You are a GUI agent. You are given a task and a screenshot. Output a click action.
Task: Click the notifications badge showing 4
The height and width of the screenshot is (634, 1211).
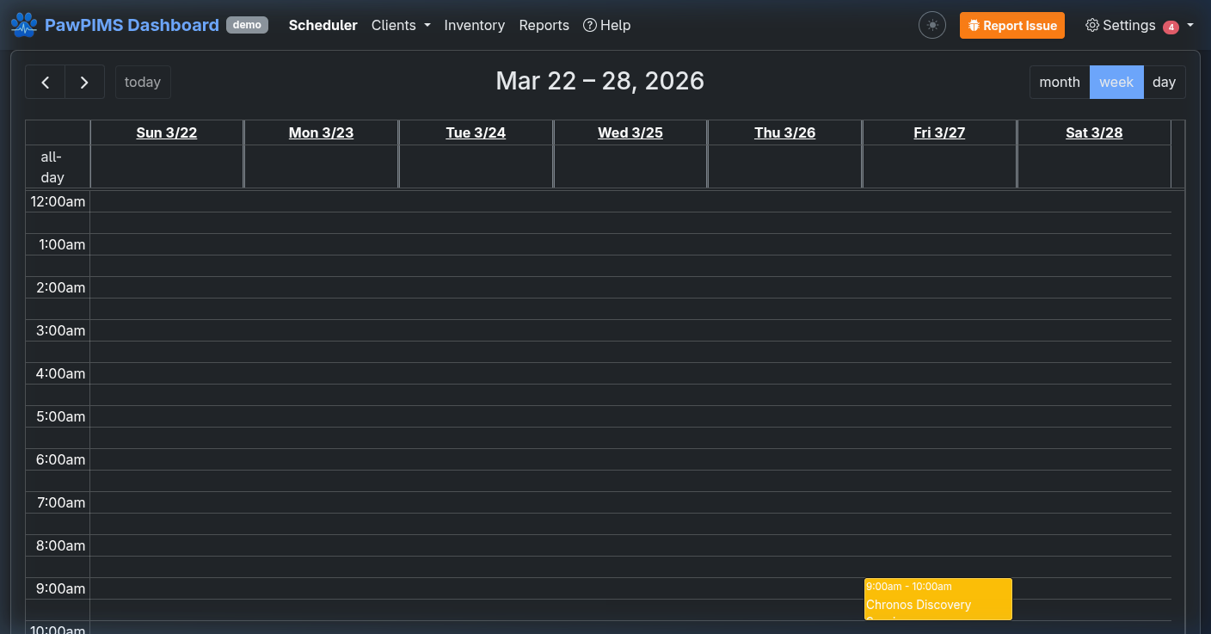(1171, 28)
